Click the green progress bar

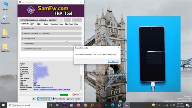click(64, 95)
